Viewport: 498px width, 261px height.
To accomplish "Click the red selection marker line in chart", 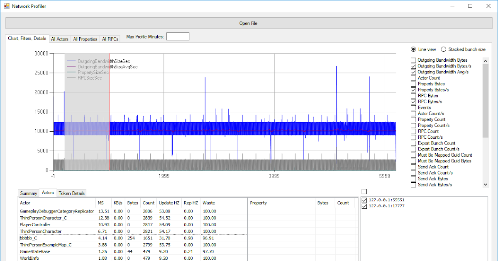I will [x=110, y=112].
